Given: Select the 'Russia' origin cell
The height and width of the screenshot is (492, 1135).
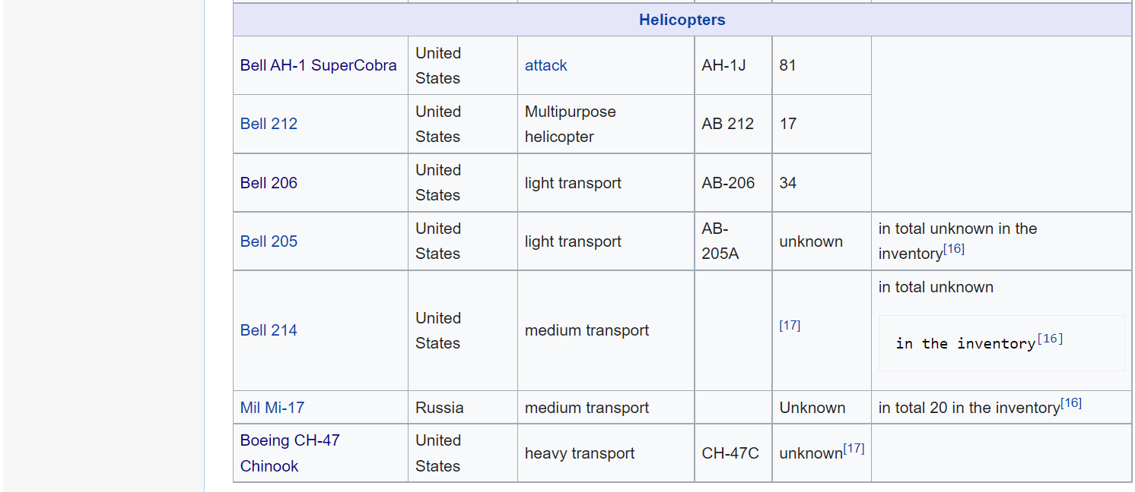Looking at the screenshot, I should [x=440, y=408].
